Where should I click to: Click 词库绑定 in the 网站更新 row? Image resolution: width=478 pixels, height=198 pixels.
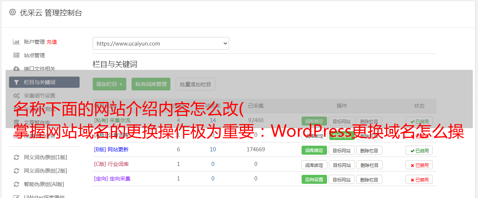click(x=314, y=150)
